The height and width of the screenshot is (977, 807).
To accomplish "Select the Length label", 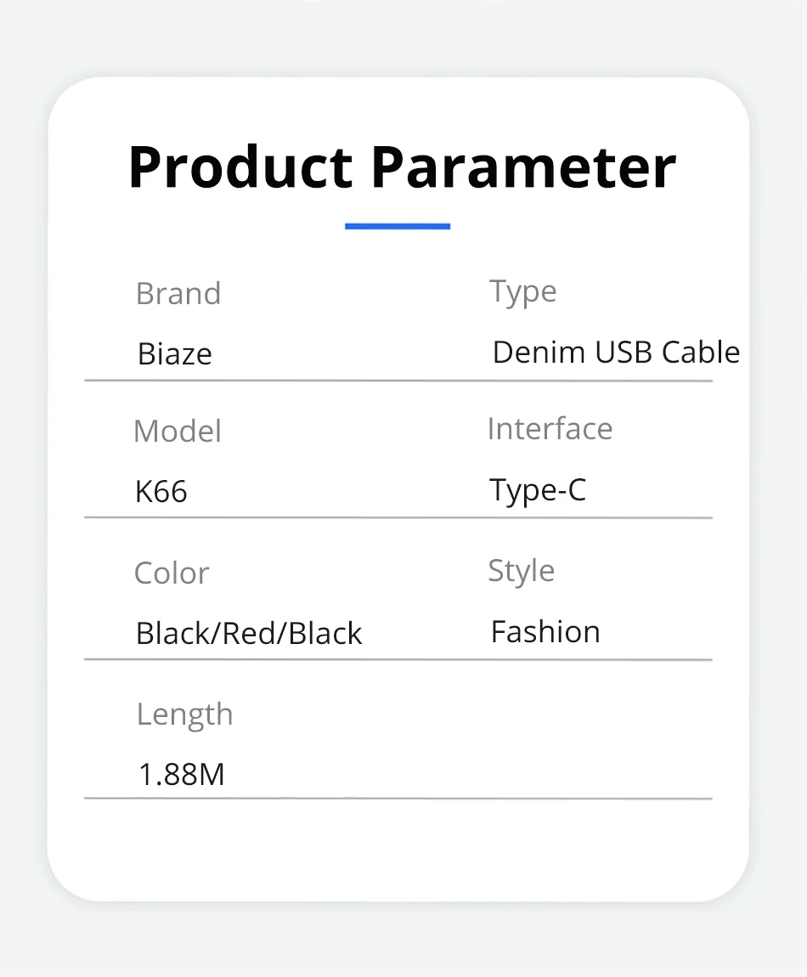I will 184,714.
